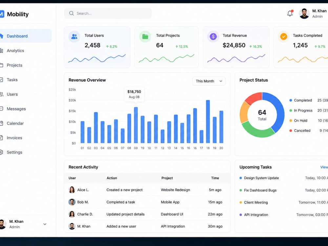This screenshot has width=328, height=246.
Task: Click the $24,850 revenue value
Action: tap(234, 45)
